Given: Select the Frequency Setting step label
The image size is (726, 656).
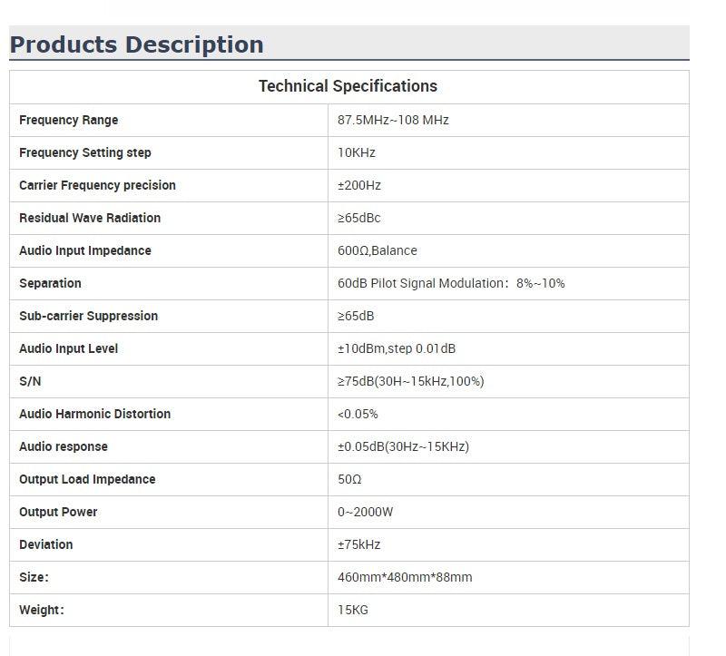Looking at the screenshot, I should click(x=85, y=152).
